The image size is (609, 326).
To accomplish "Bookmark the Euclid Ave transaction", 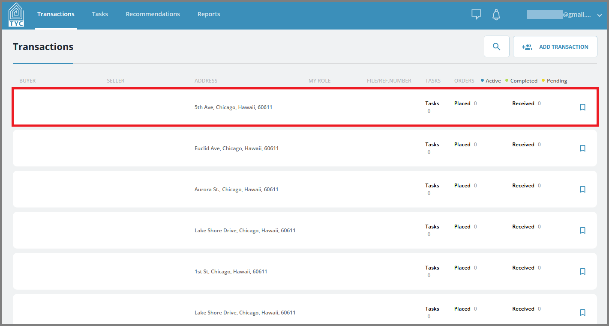I will pyautogui.click(x=582, y=148).
